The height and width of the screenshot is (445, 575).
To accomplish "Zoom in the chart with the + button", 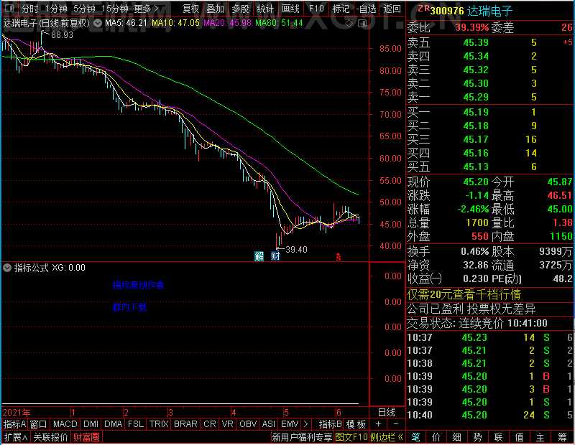I will click(x=378, y=424).
